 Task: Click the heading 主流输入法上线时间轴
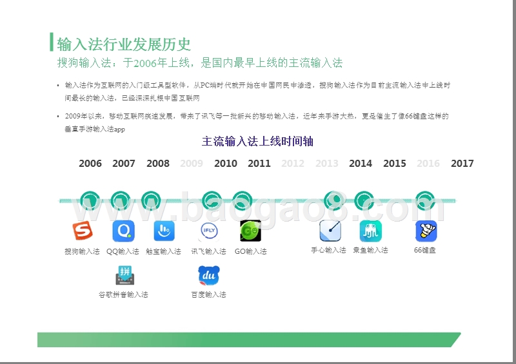pyautogui.click(x=257, y=141)
